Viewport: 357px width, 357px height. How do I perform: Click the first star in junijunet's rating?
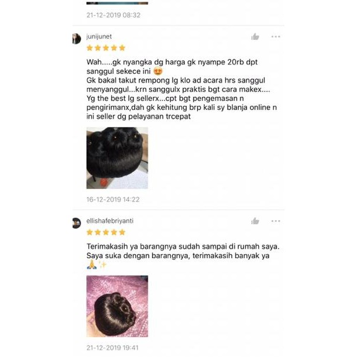pos(90,48)
